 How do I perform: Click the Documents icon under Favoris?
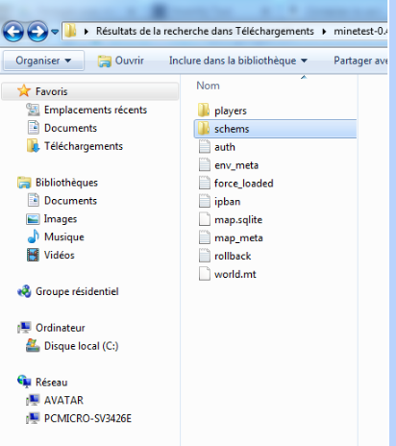click(x=34, y=128)
